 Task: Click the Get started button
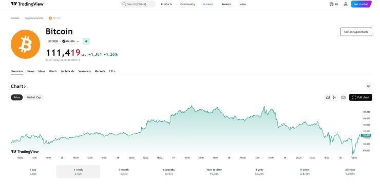point(361,4)
